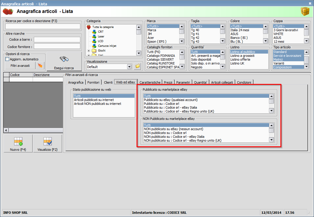Click the binoculars Esegui ricerca button
This screenshot has width=314, height=217.
tap(64, 62)
